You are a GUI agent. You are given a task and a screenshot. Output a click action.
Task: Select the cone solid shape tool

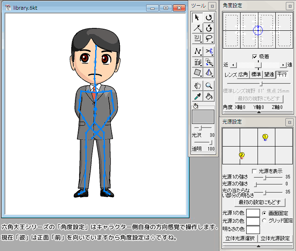[x=209, y=73]
